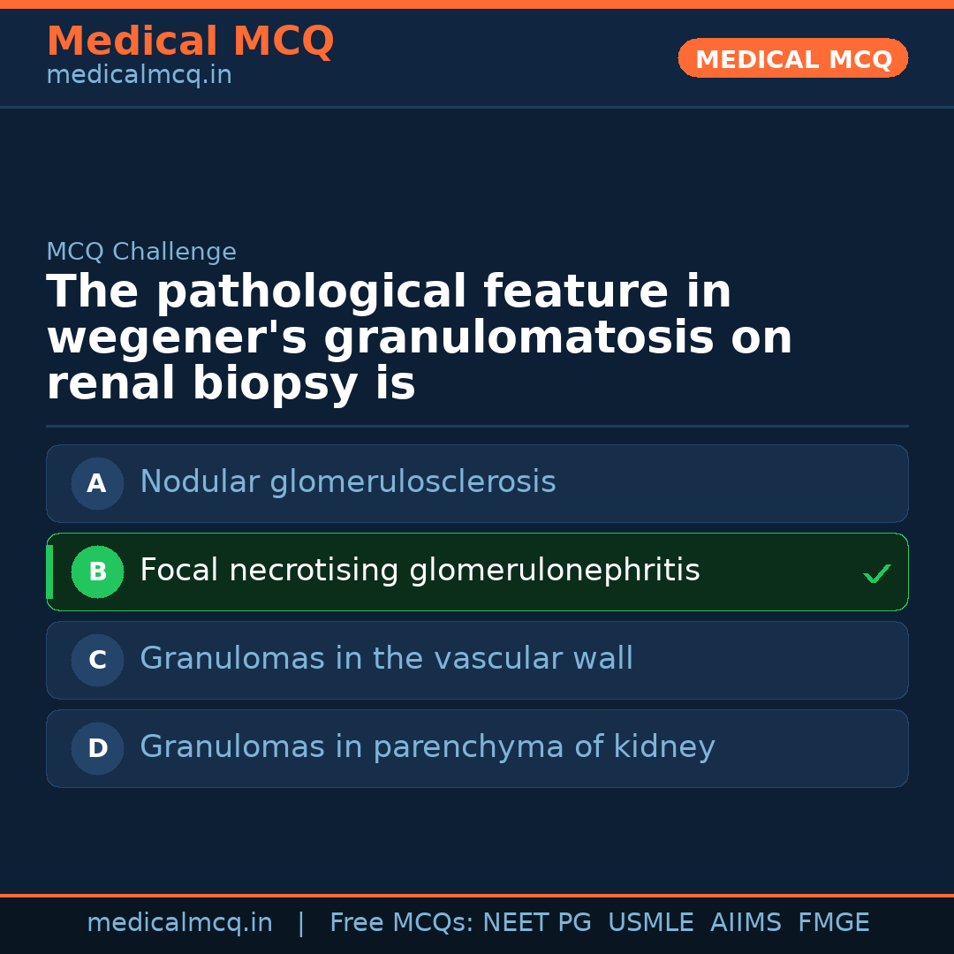Viewport: 954px width, 954px height.
Task: Open medicalmcq.in link under the header title
Action: [139, 76]
